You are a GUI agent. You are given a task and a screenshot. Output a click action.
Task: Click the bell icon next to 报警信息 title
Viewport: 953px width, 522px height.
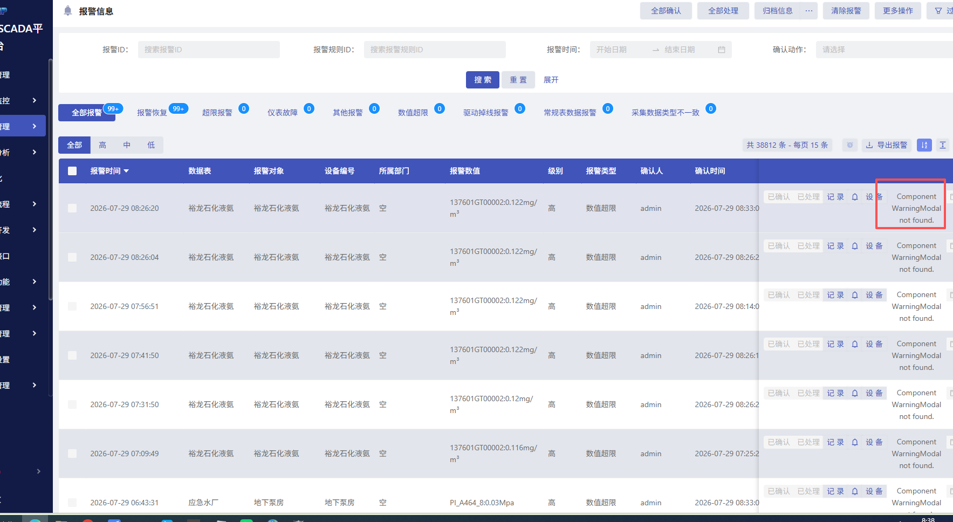(x=68, y=11)
